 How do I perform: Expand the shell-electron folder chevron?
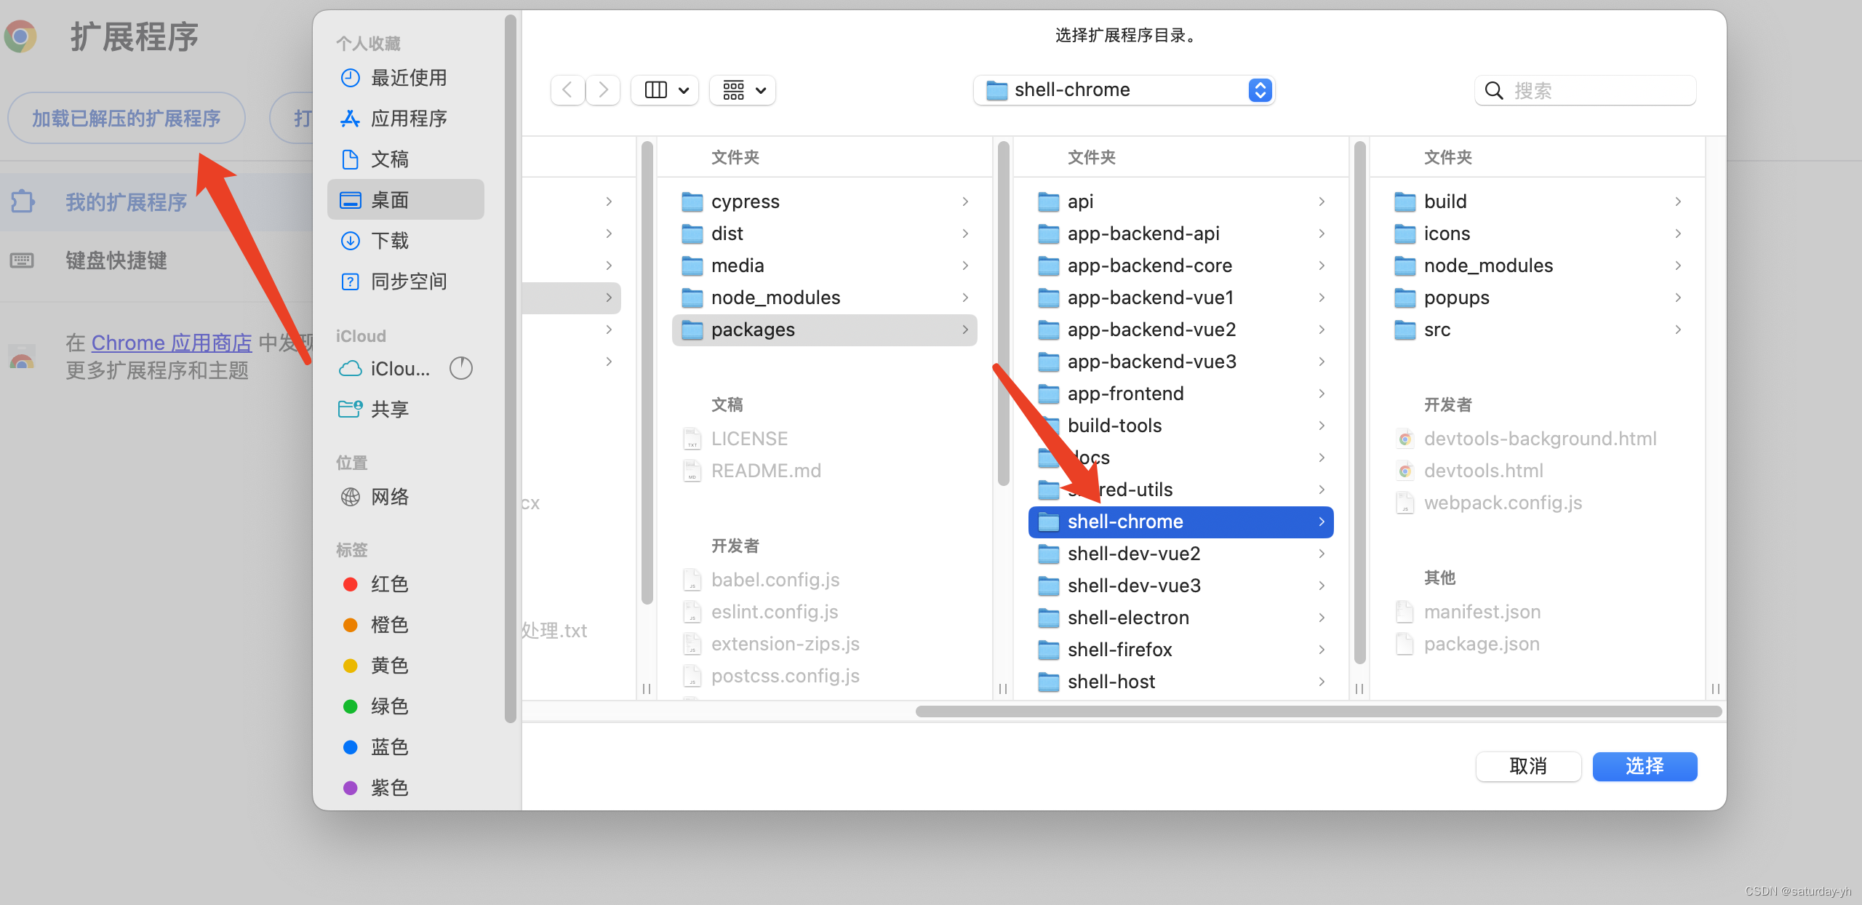1322,618
